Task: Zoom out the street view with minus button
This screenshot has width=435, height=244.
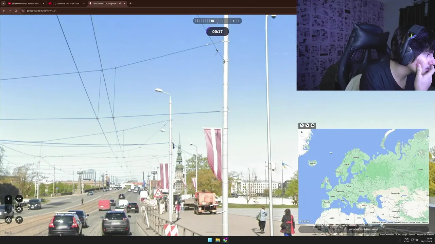Action: point(8,208)
